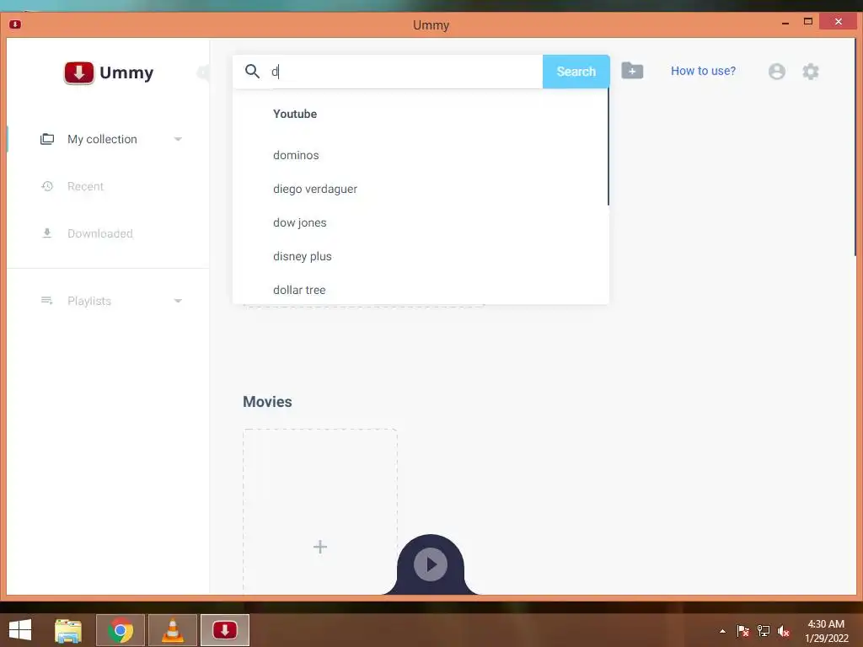The image size is (863, 647).
Task: Click the add folder icon
Action: (x=632, y=71)
